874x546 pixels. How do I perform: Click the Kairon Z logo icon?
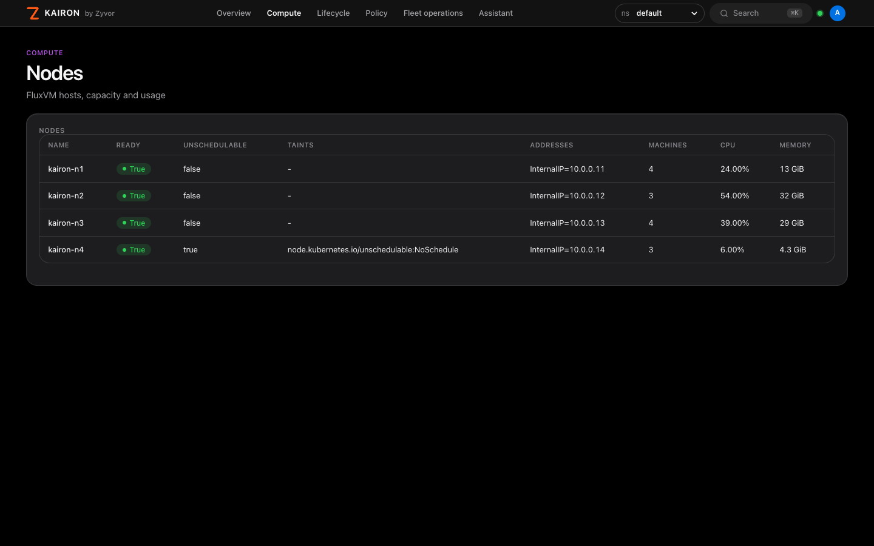click(x=33, y=13)
